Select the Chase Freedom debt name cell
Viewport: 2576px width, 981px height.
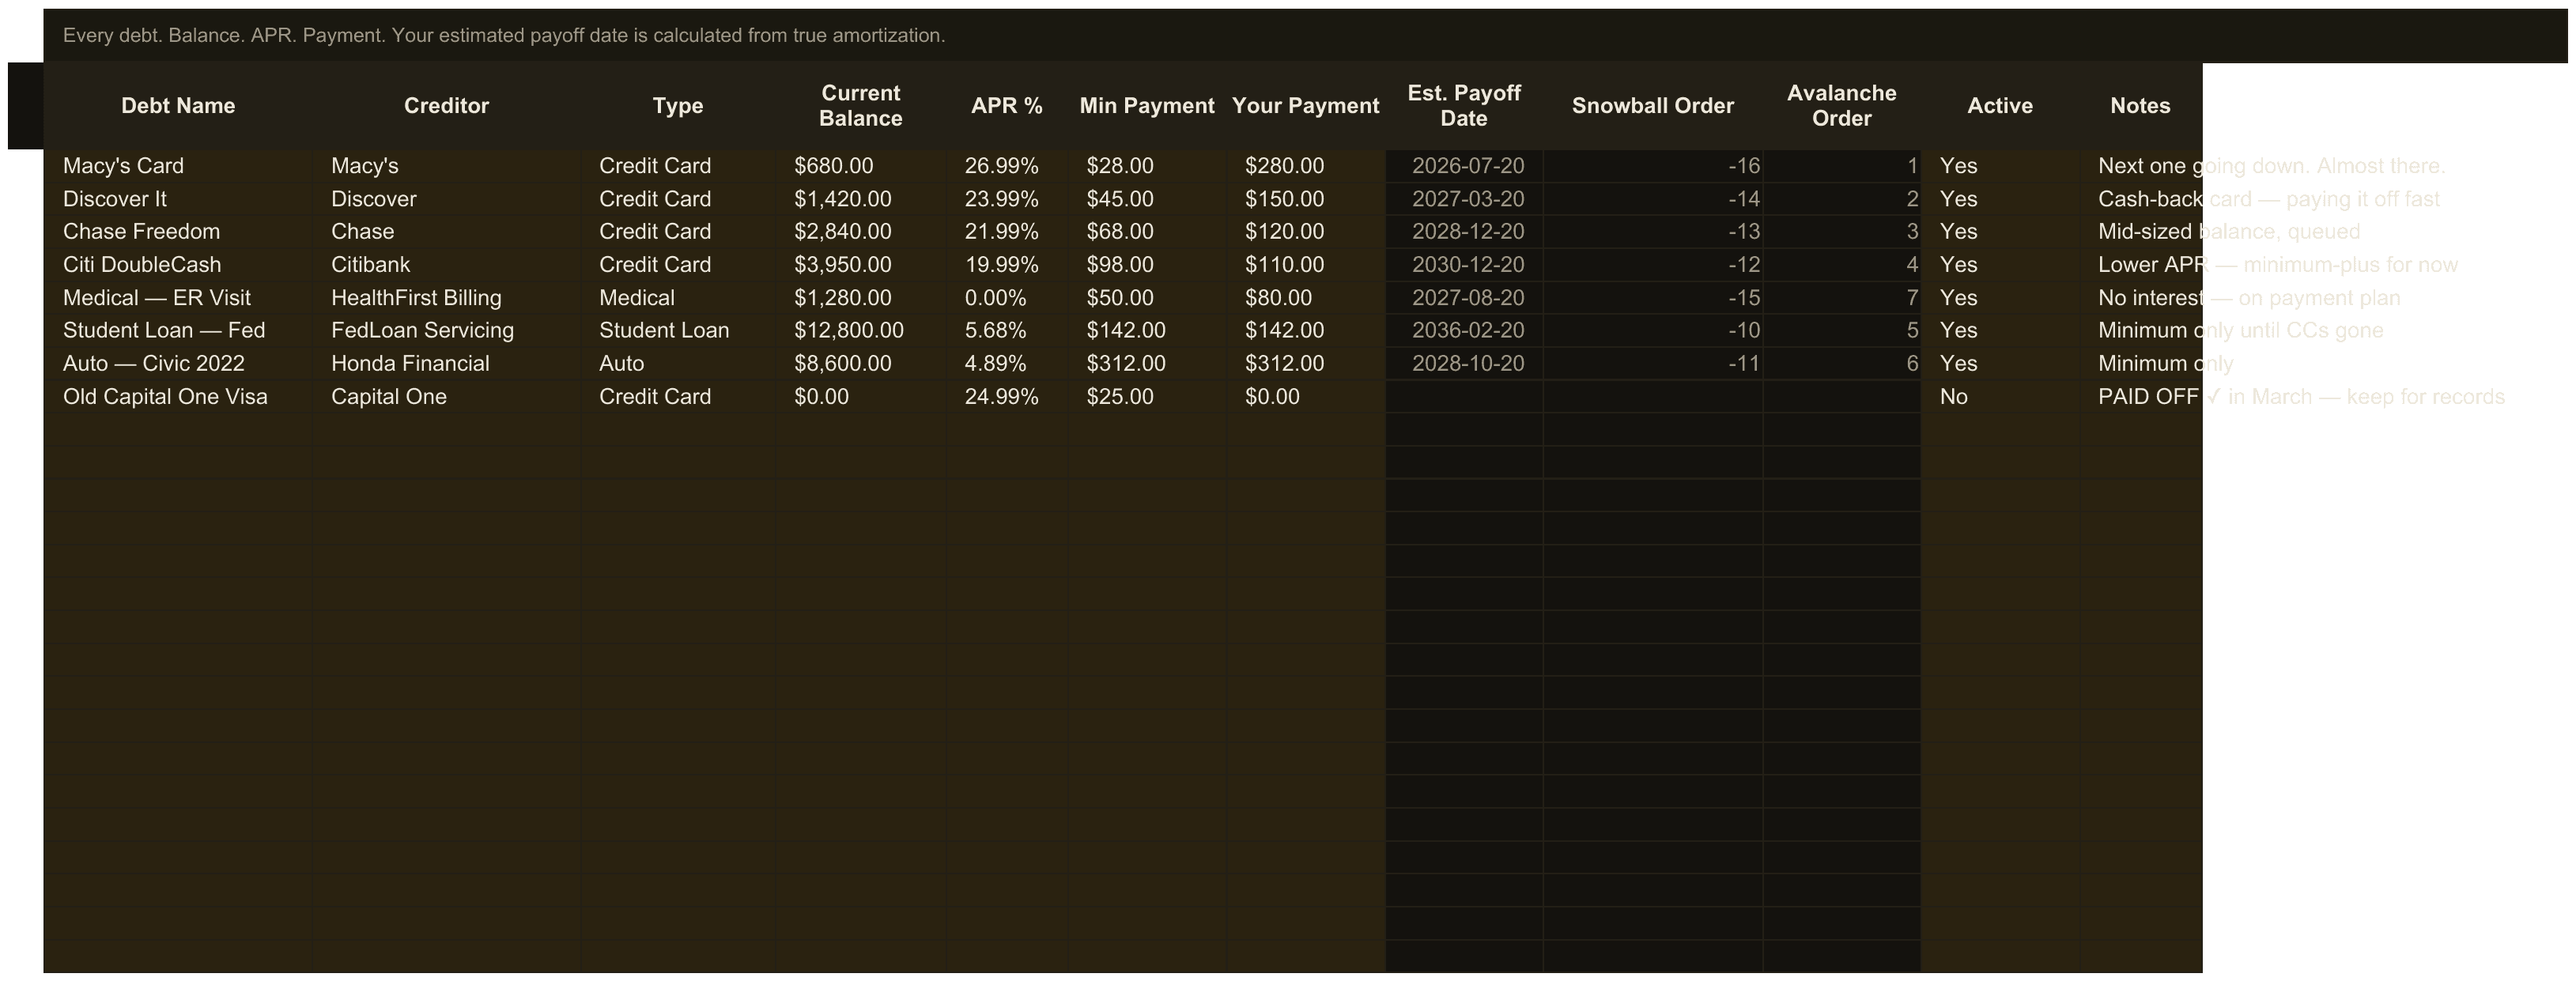coord(178,232)
